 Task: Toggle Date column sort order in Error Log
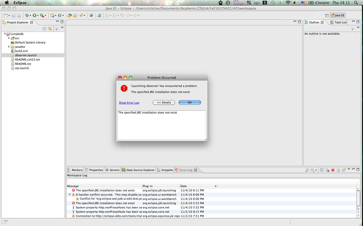pos(198,186)
